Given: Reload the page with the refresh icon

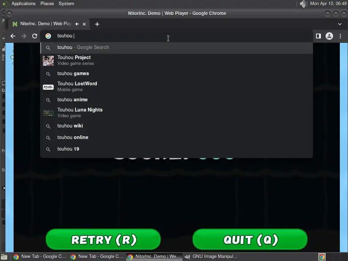Looking at the screenshot, I should coord(35,36).
